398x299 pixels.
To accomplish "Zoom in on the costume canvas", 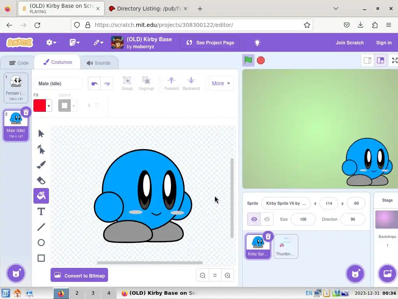I will point(227,275).
